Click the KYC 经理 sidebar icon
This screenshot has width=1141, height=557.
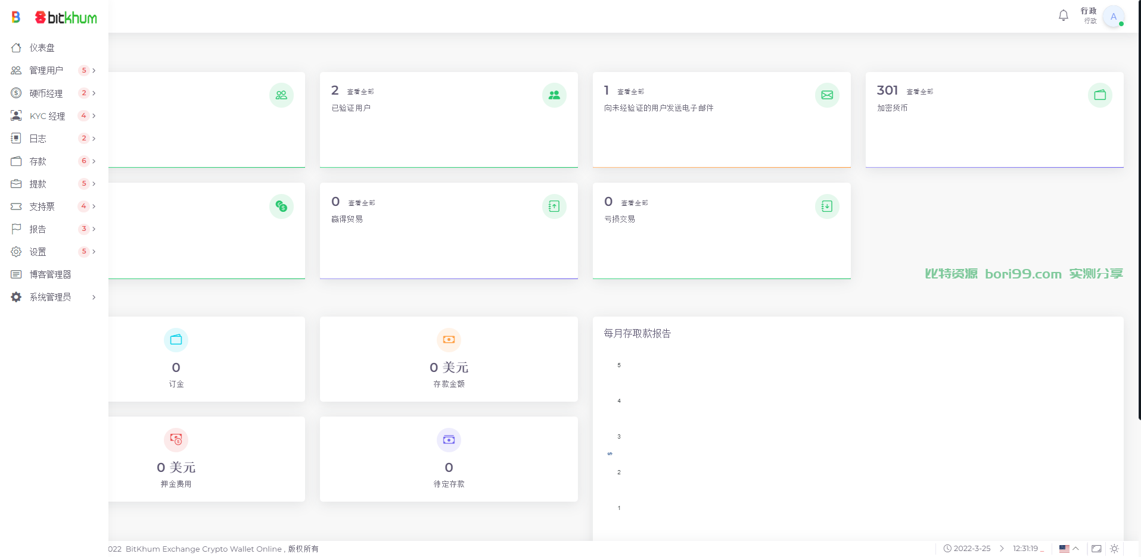tap(16, 115)
